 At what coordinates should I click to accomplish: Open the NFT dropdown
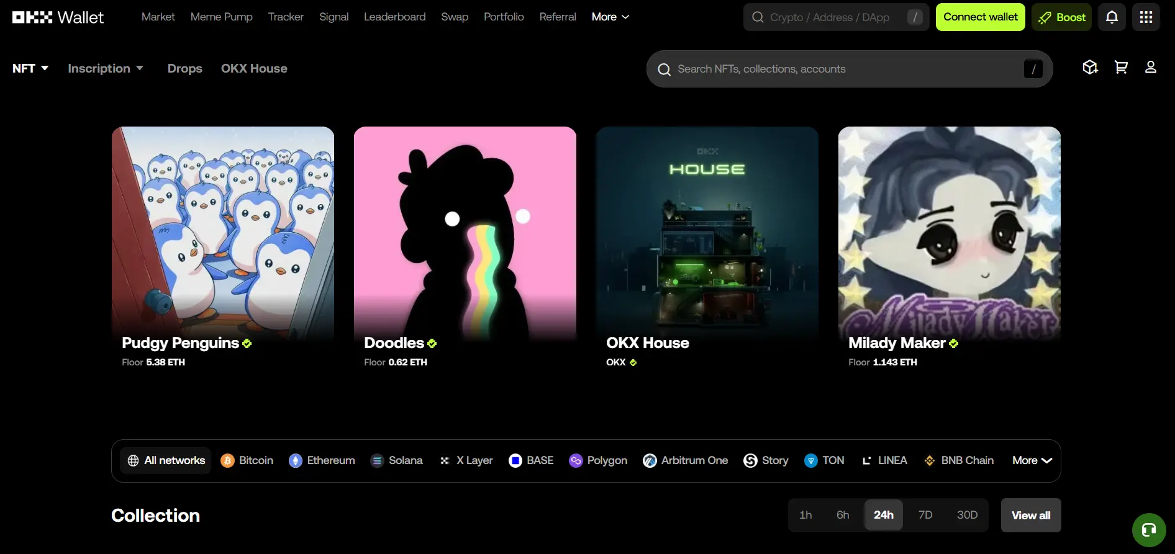[30, 68]
